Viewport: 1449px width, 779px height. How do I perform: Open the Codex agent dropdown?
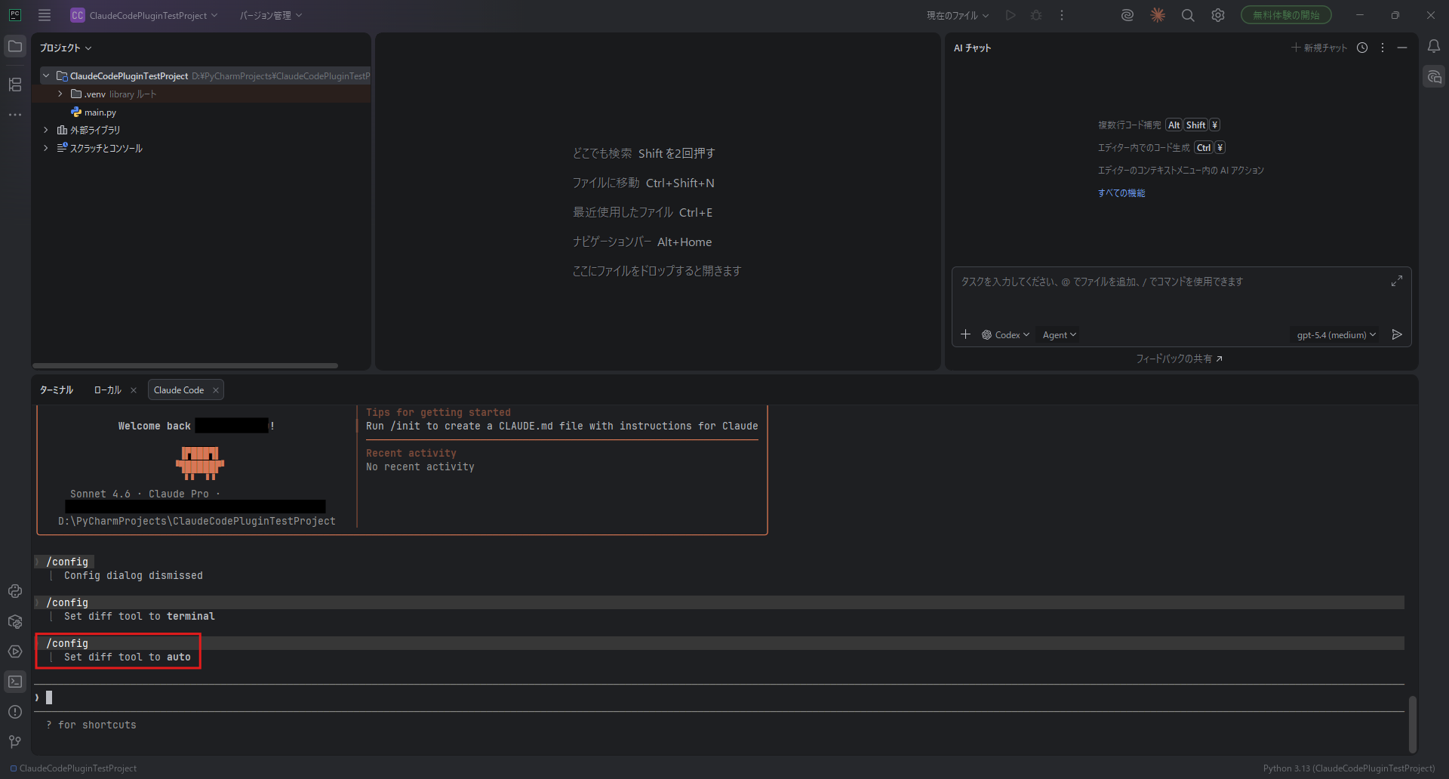tap(1006, 335)
